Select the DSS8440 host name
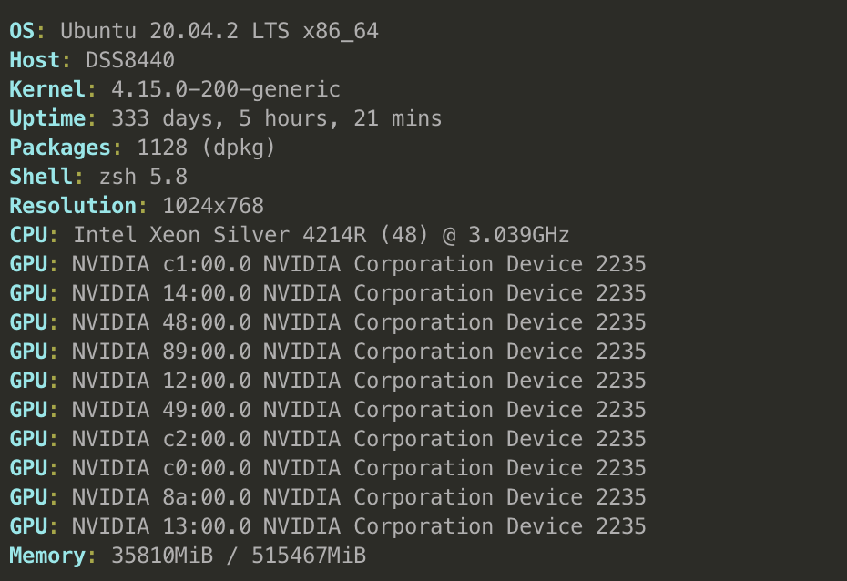 (x=129, y=61)
